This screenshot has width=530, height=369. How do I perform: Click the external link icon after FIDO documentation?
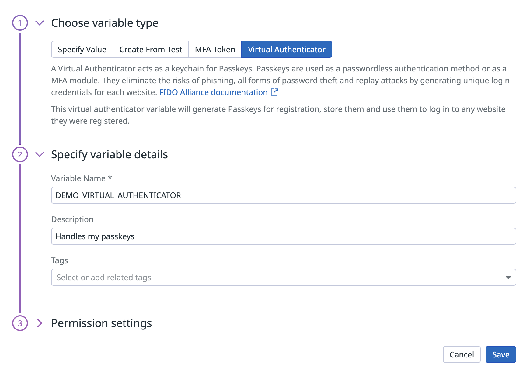tap(274, 92)
